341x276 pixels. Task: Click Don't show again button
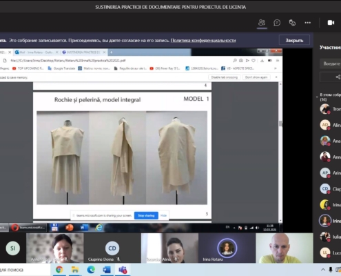pyautogui.click(x=256, y=77)
